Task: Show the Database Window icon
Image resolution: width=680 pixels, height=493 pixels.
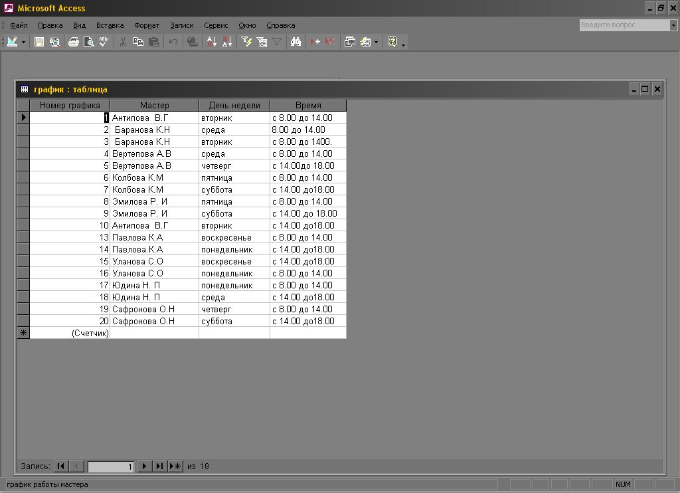Action: pyautogui.click(x=349, y=42)
